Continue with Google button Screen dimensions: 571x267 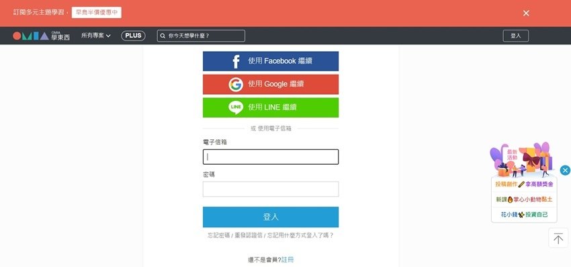[271, 84]
